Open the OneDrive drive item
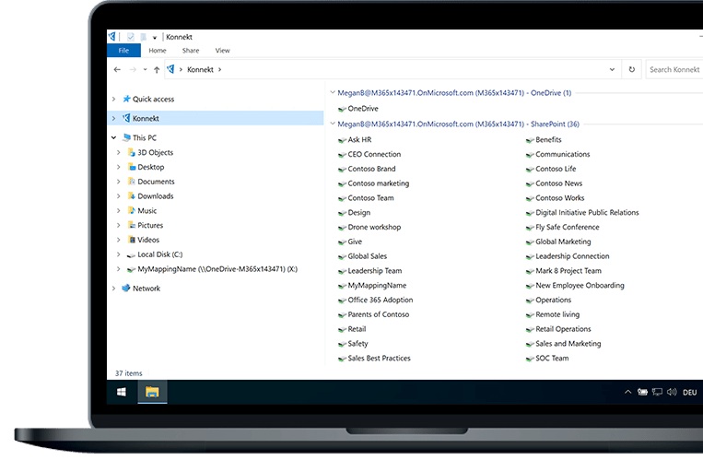This screenshot has height=472, width=703. 362,109
